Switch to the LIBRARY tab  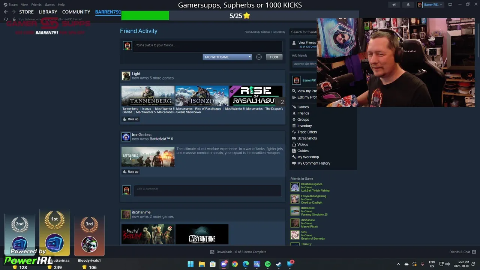48,12
